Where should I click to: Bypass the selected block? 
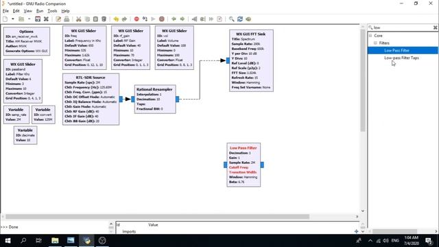point(211,19)
